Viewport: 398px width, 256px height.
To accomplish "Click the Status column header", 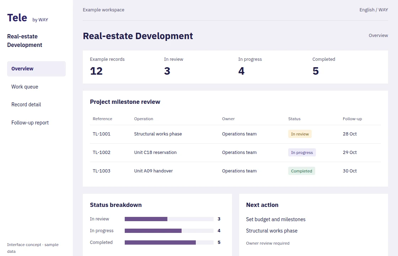I will (294, 119).
